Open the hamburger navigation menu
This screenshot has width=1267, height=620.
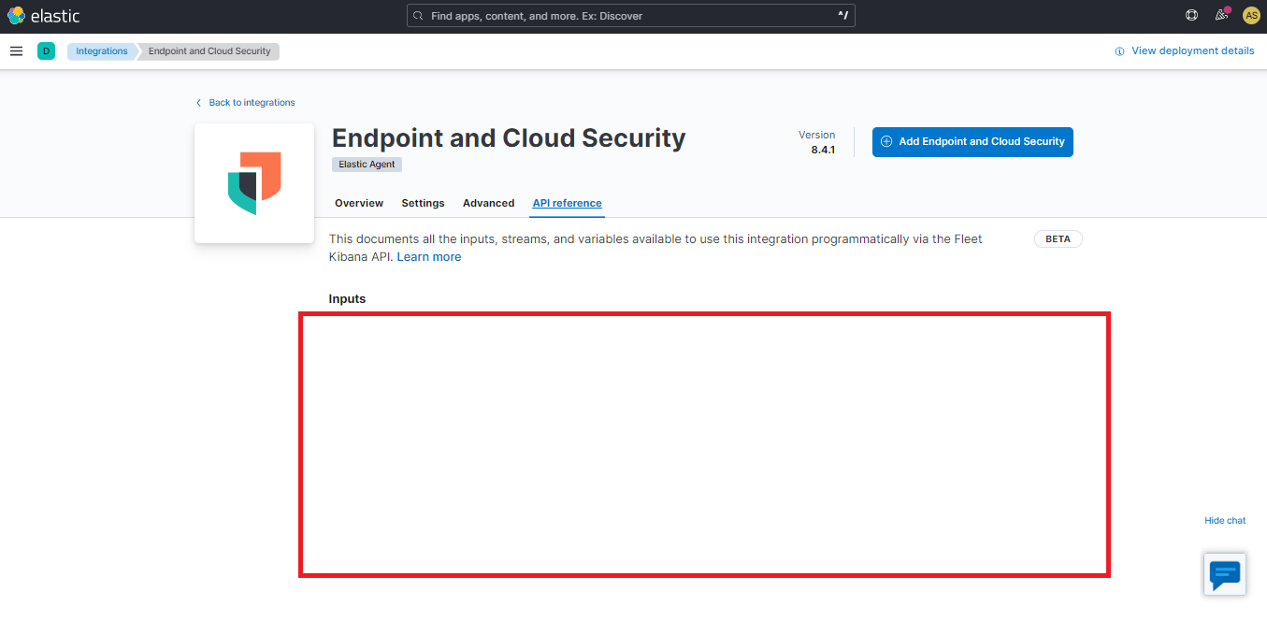pos(16,50)
